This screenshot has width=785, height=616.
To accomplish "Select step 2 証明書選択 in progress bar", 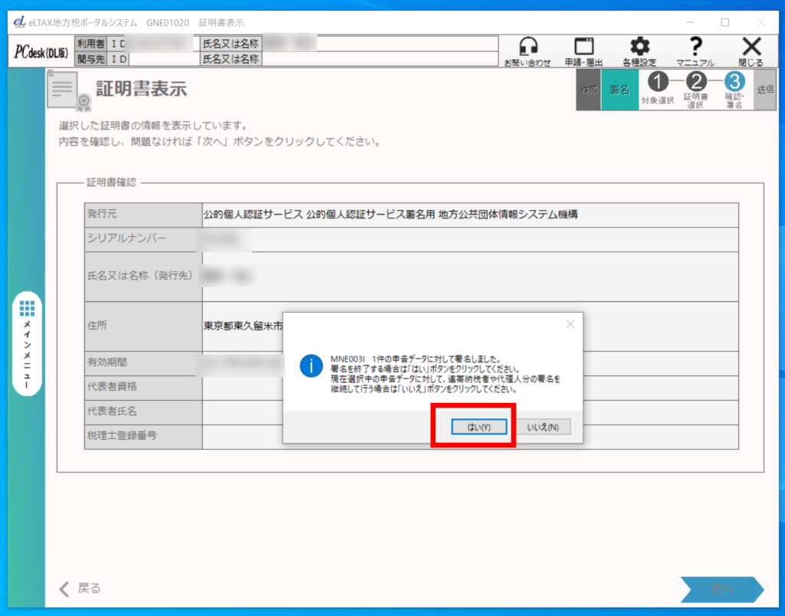I will (x=695, y=90).
